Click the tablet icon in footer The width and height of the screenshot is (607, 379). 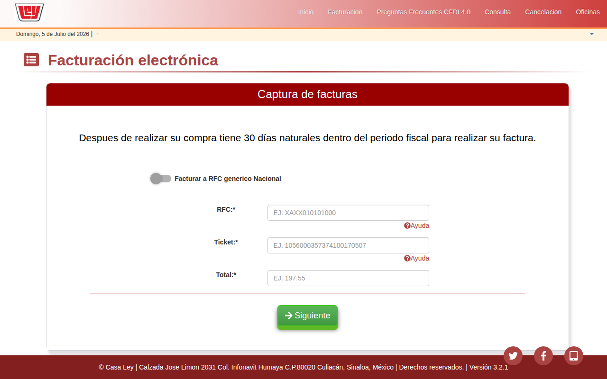(x=574, y=356)
